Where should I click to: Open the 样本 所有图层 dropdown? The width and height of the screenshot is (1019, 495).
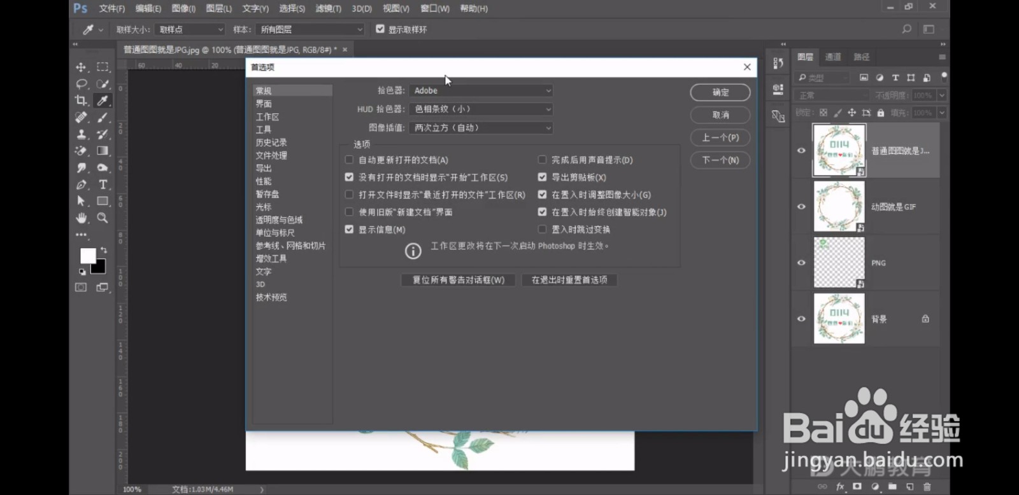[x=310, y=29]
